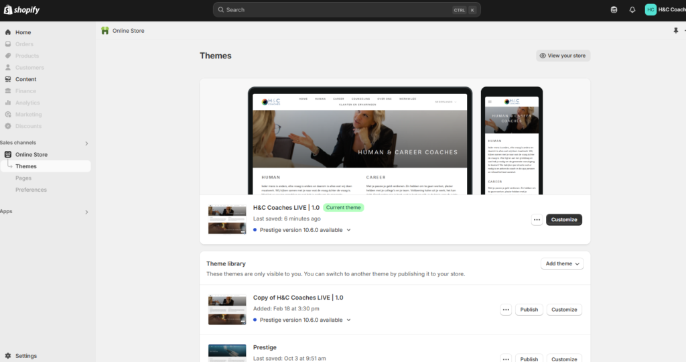Image resolution: width=686 pixels, height=362 pixels.
Task: Open more actions for Copy of H&C Coaches
Action: point(506,310)
